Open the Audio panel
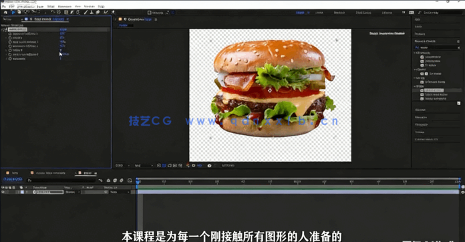Image resolution: width=465 pixels, height=242 pixels. point(418,27)
